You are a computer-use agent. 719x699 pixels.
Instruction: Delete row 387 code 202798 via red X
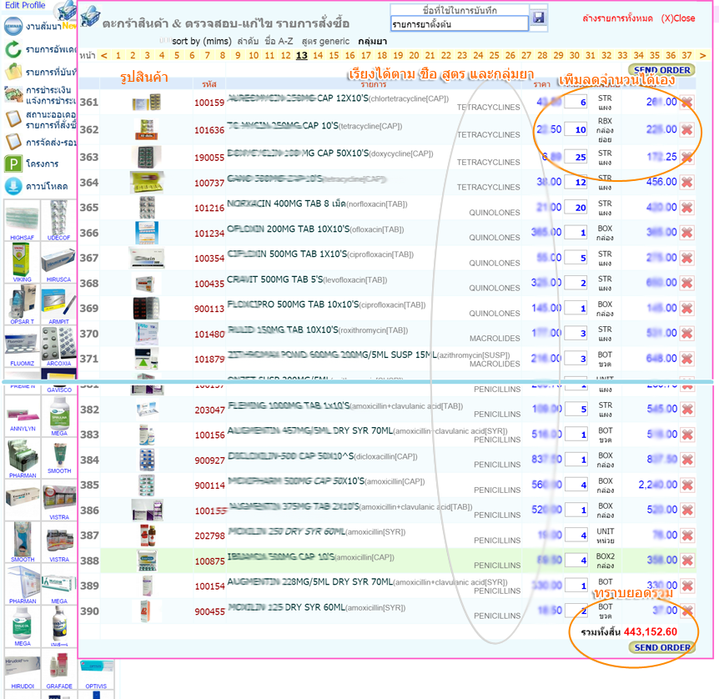687,536
